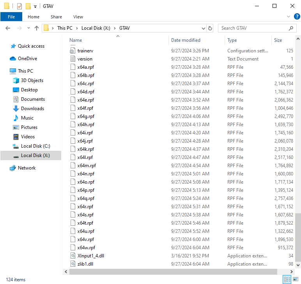The height and width of the screenshot is (284, 301).
Task: Click the horizontal scrollbar thumb
Action: pyautogui.click(x=173, y=271)
